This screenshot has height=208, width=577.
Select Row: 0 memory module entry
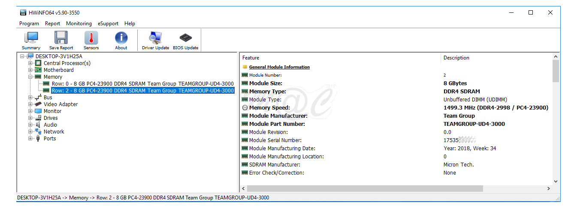tap(142, 83)
